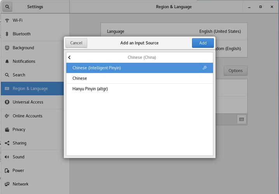The width and height of the screenshot is (279, 194).
Task: Open Bluetooth settings panel
Action: click(x=35, y=34)
